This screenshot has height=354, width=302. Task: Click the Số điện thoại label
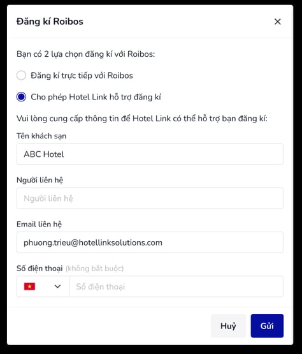40,268
